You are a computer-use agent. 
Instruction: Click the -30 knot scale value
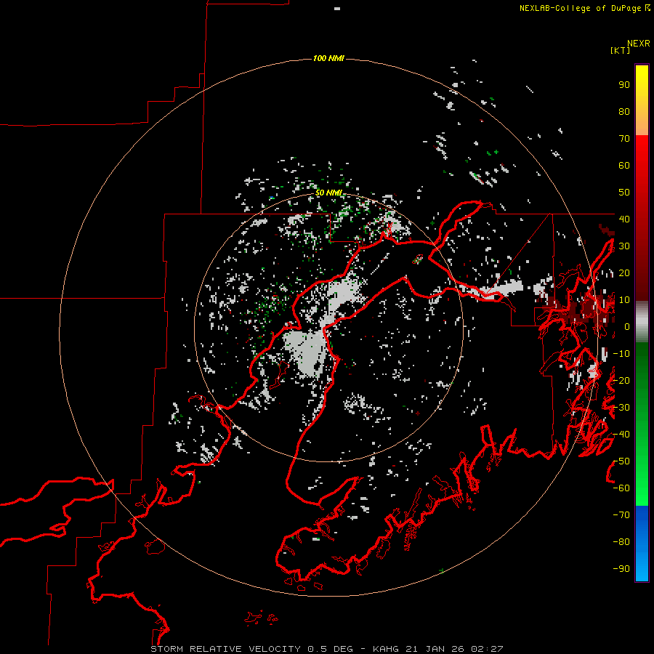click(x=621, y=408)
